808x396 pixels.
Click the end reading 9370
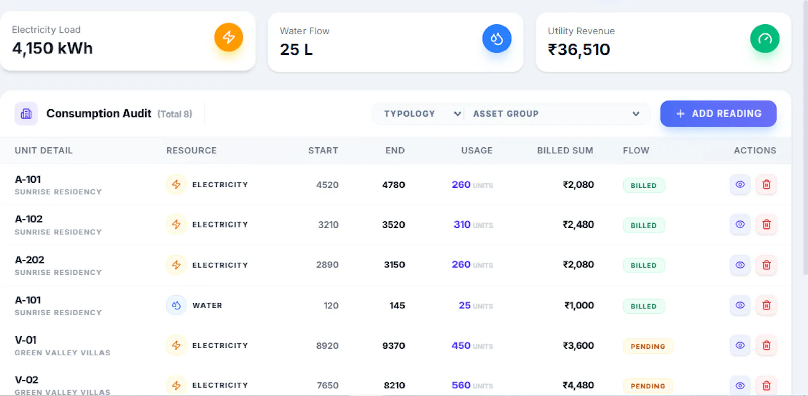click(394, 346)
